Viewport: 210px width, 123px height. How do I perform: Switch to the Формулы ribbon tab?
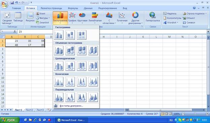pos(73,8)
